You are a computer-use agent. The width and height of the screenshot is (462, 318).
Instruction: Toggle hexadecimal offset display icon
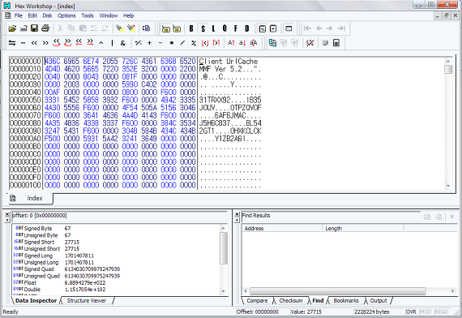[x=166, y=28]
